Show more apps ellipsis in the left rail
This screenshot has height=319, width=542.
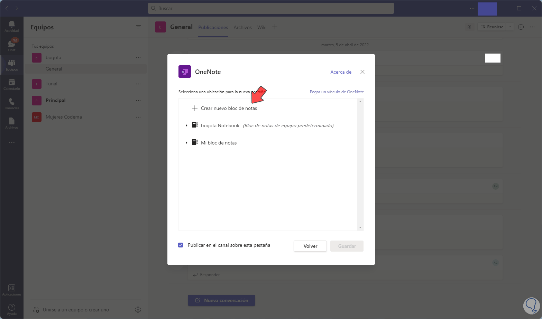tap(12, 142)
